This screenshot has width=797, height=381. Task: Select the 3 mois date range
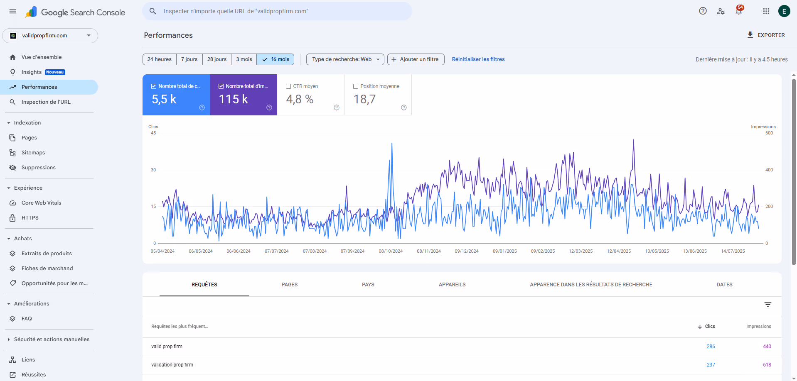244,59
